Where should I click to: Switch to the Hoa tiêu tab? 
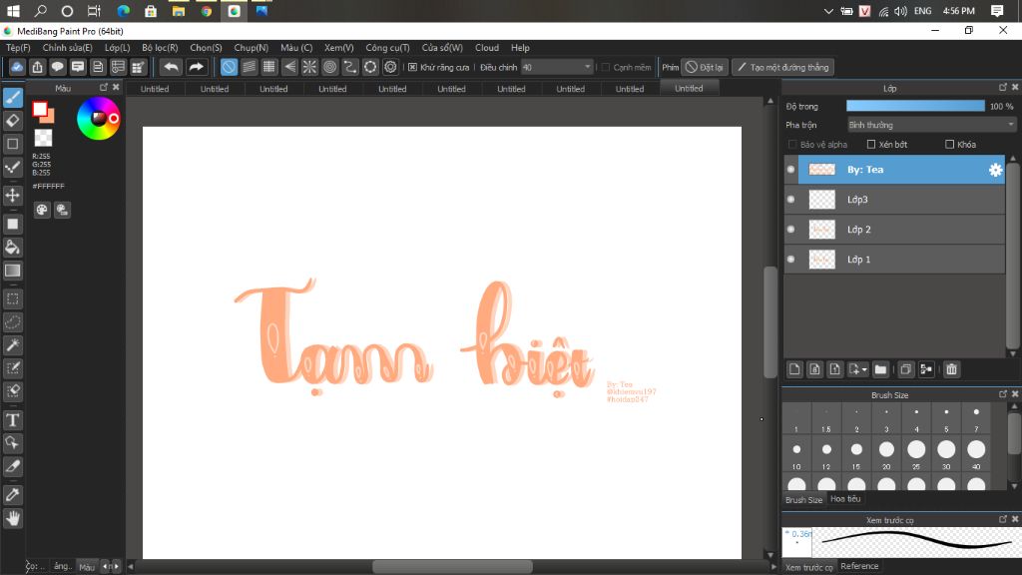point(845,499)
